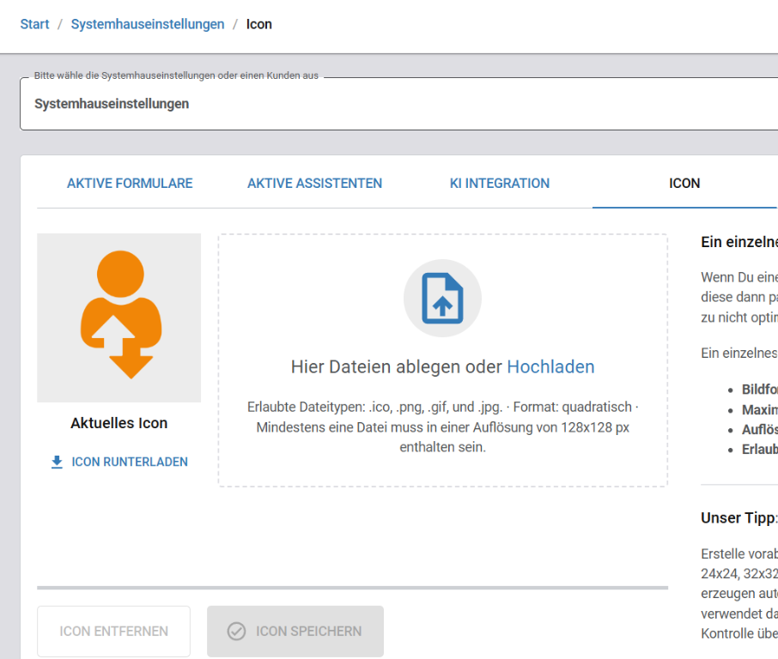Click the document upload icon in the drop zone

pos(442,298)
